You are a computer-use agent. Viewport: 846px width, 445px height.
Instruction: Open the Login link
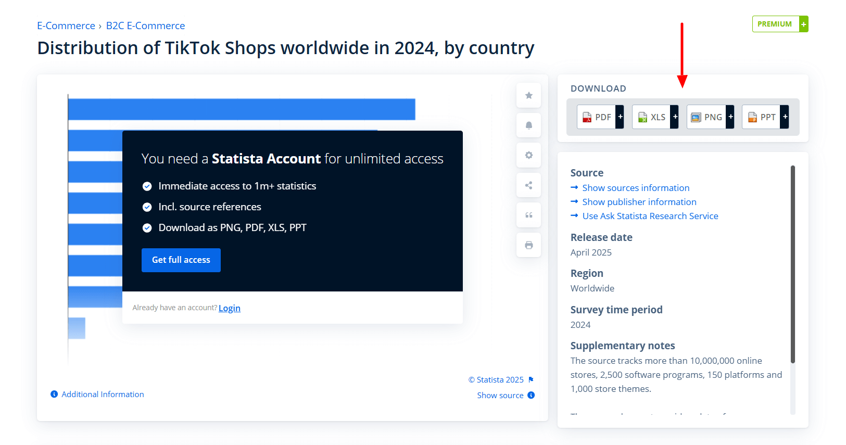229,308
